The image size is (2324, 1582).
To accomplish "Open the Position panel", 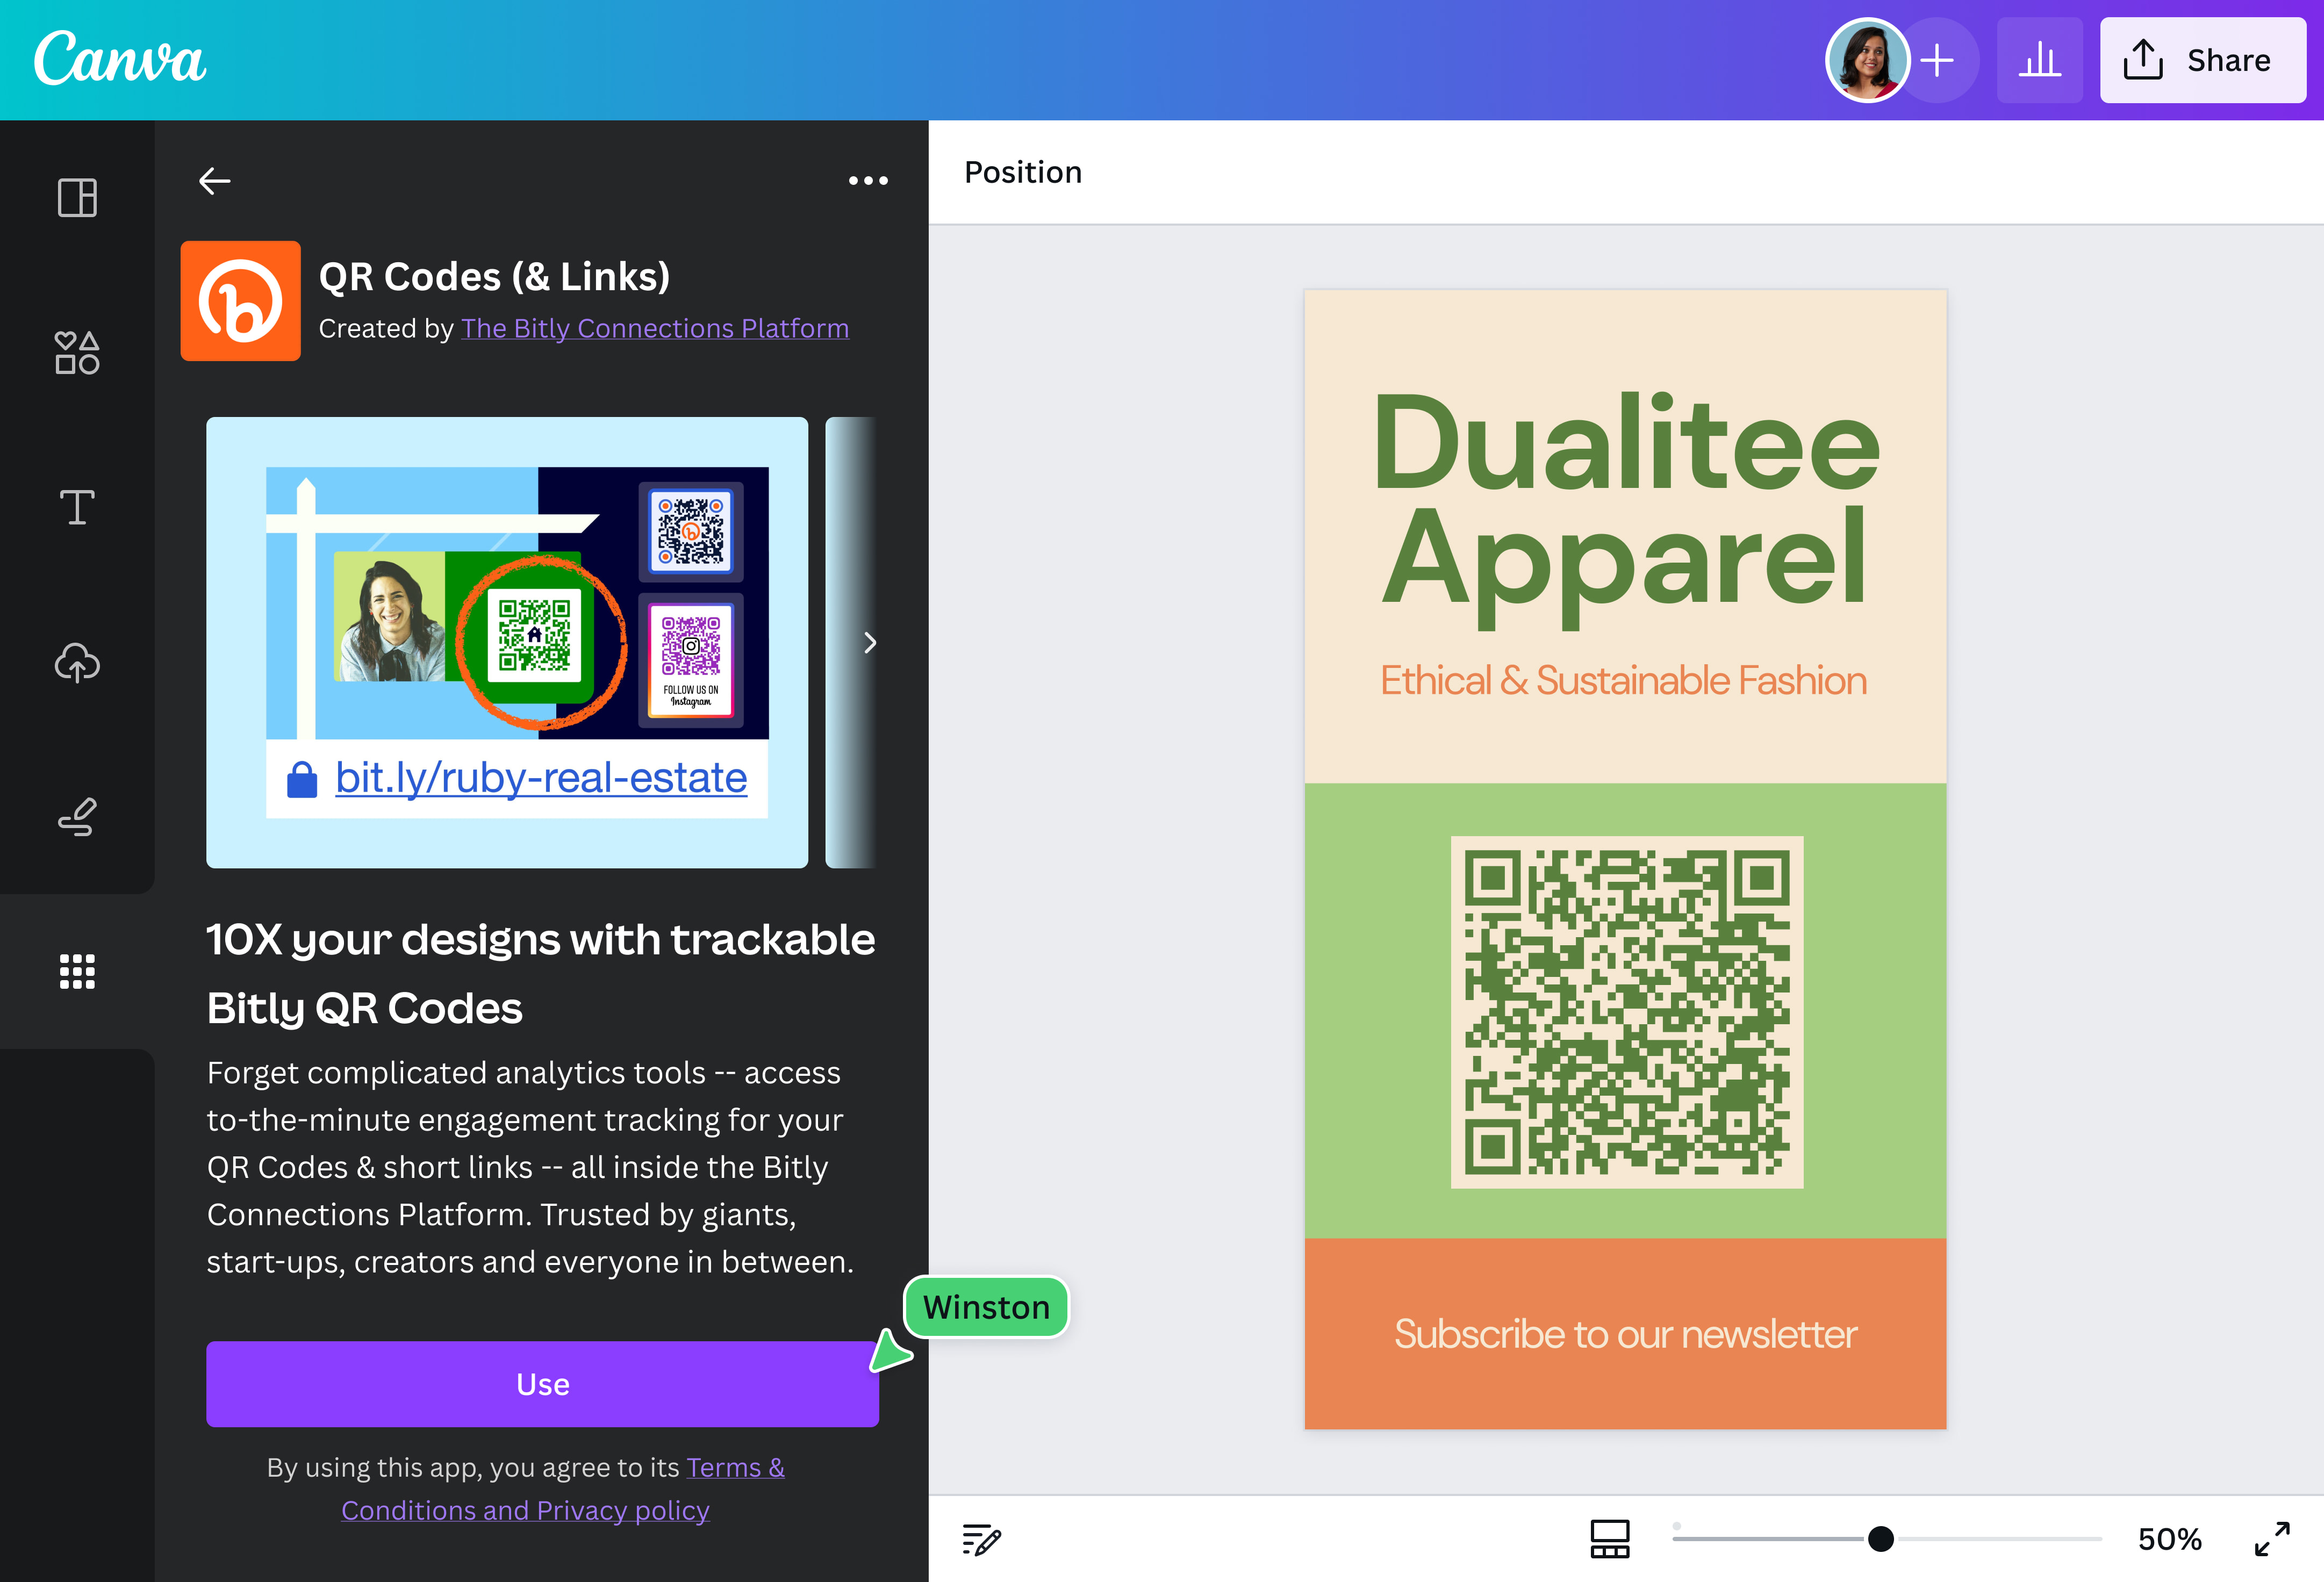I will pos(1022,171).
